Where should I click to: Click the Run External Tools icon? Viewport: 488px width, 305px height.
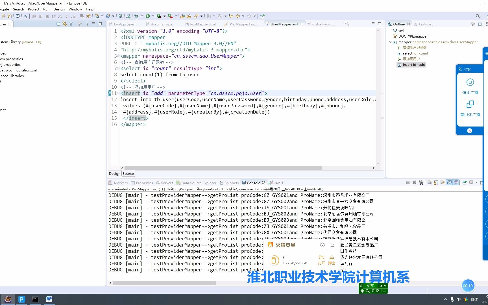tap(170, 16)
